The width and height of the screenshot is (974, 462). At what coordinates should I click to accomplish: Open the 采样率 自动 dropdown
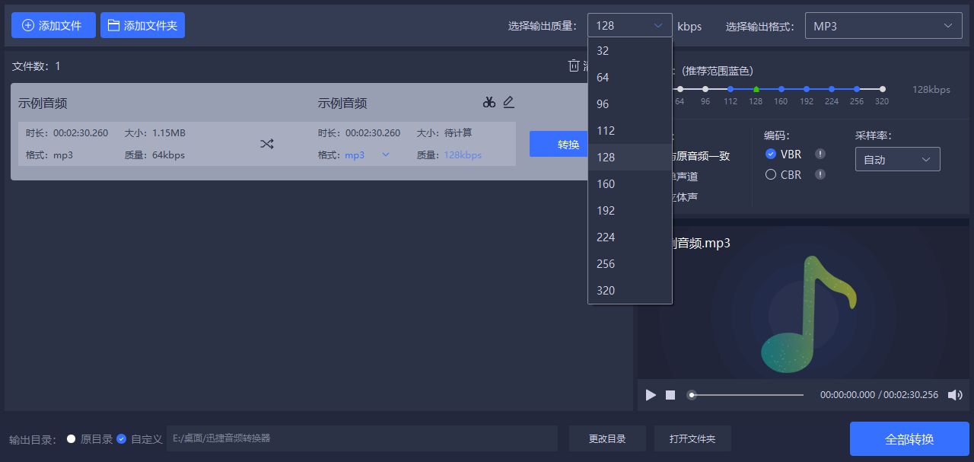[898, 159]
